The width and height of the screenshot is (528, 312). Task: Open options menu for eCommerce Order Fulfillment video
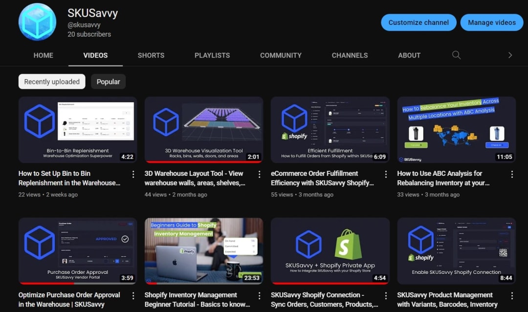pyautogui.click(x=386, y=174)
